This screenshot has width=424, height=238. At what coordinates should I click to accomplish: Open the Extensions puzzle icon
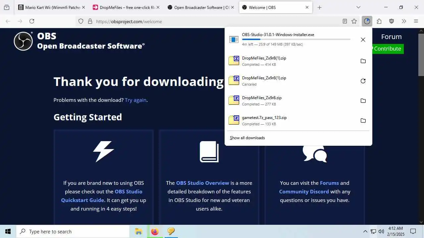379,21
